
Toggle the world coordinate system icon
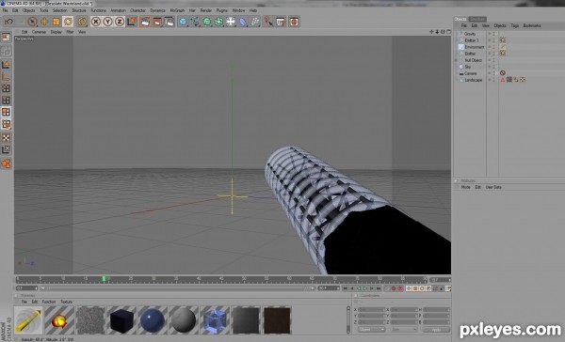point(132,22)
